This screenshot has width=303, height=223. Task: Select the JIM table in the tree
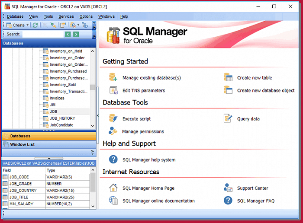pyautogui.click(x=53, y=105)
